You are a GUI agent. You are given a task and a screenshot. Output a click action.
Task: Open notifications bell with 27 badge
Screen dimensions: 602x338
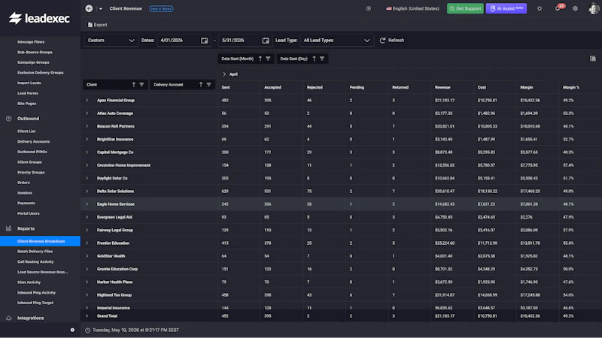click(x=558, y=8)
